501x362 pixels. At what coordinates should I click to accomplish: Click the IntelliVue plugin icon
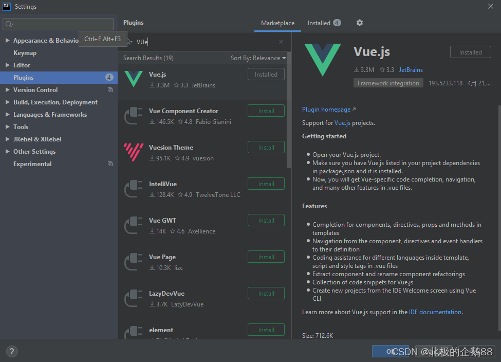(x=133, y=188)
